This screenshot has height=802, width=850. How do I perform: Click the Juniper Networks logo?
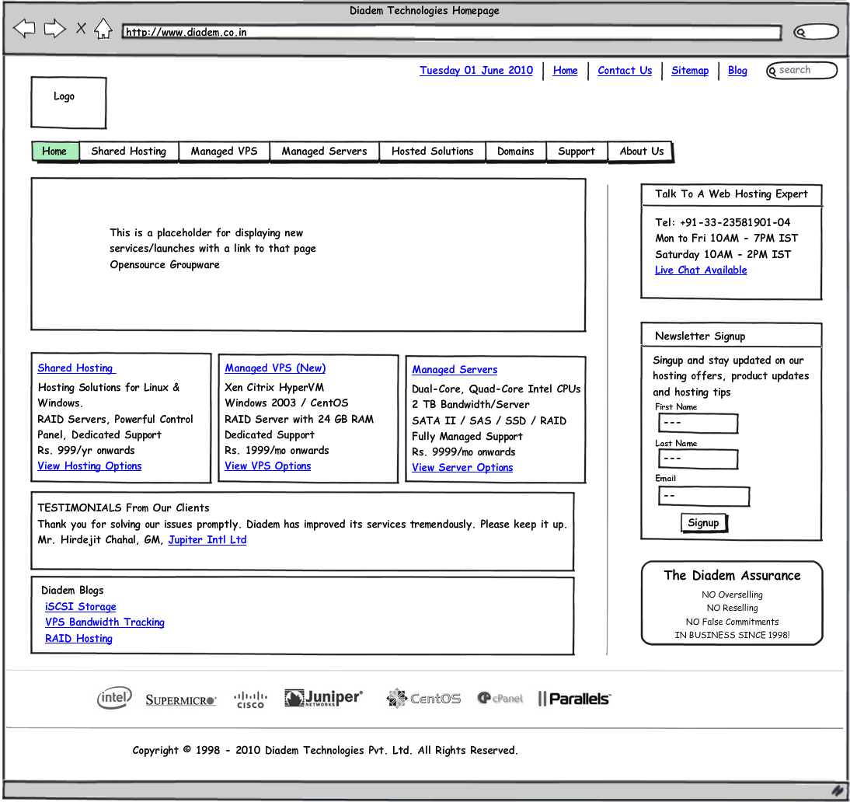click(x=323, y=698)
